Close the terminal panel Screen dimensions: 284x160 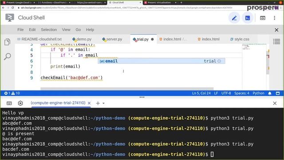pyautogui.click(x=275, y=103)
